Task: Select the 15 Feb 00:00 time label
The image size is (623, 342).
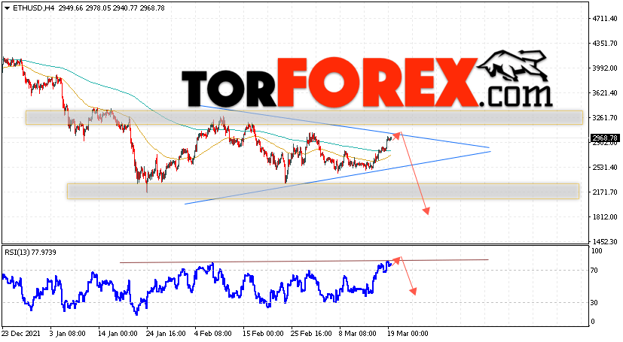Action: tap(264, 334)
